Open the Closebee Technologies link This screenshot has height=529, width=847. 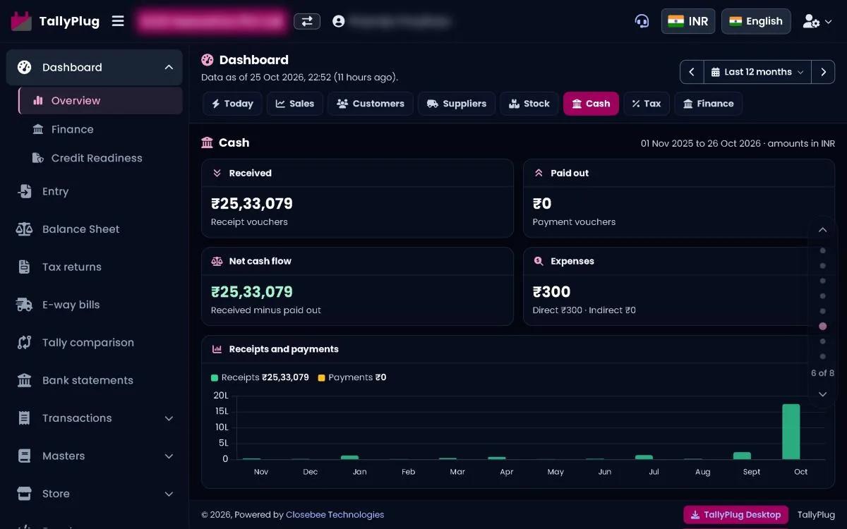point(335,515)
